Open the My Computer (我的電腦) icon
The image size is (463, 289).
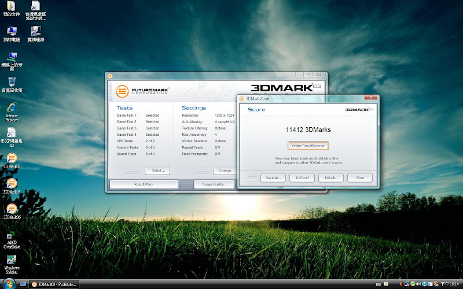[x=12, y=34]
